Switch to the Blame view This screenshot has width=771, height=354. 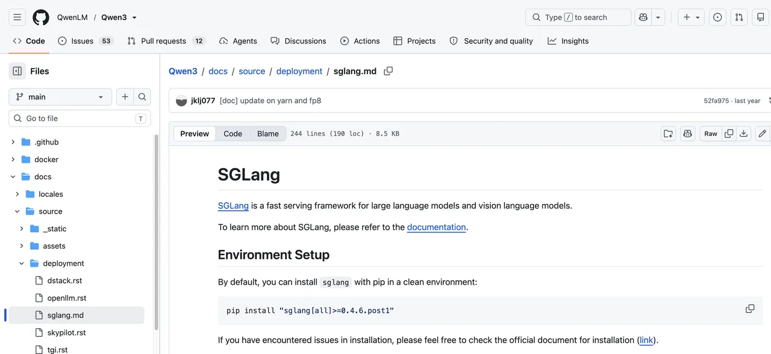tap(268, 134)
